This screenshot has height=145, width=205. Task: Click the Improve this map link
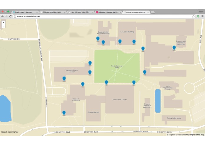tap(197, 135)
